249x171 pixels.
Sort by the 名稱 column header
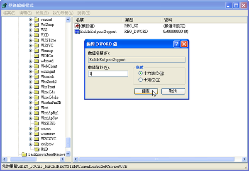tap(98, 20)
